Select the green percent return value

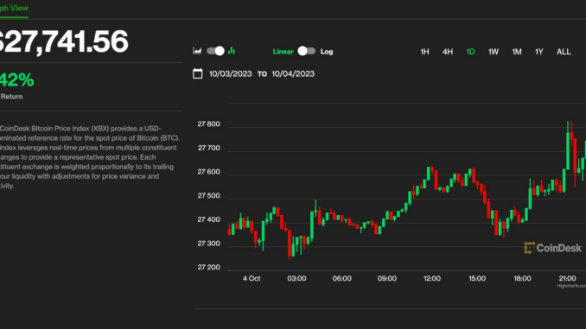pos(16,80)
